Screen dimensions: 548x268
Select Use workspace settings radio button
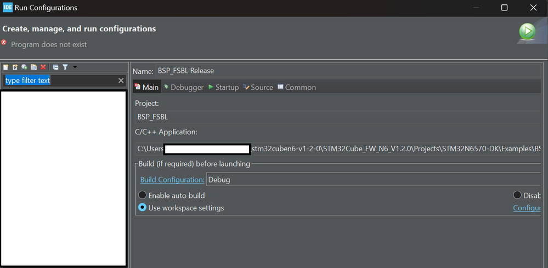click(x=143, y=208)
